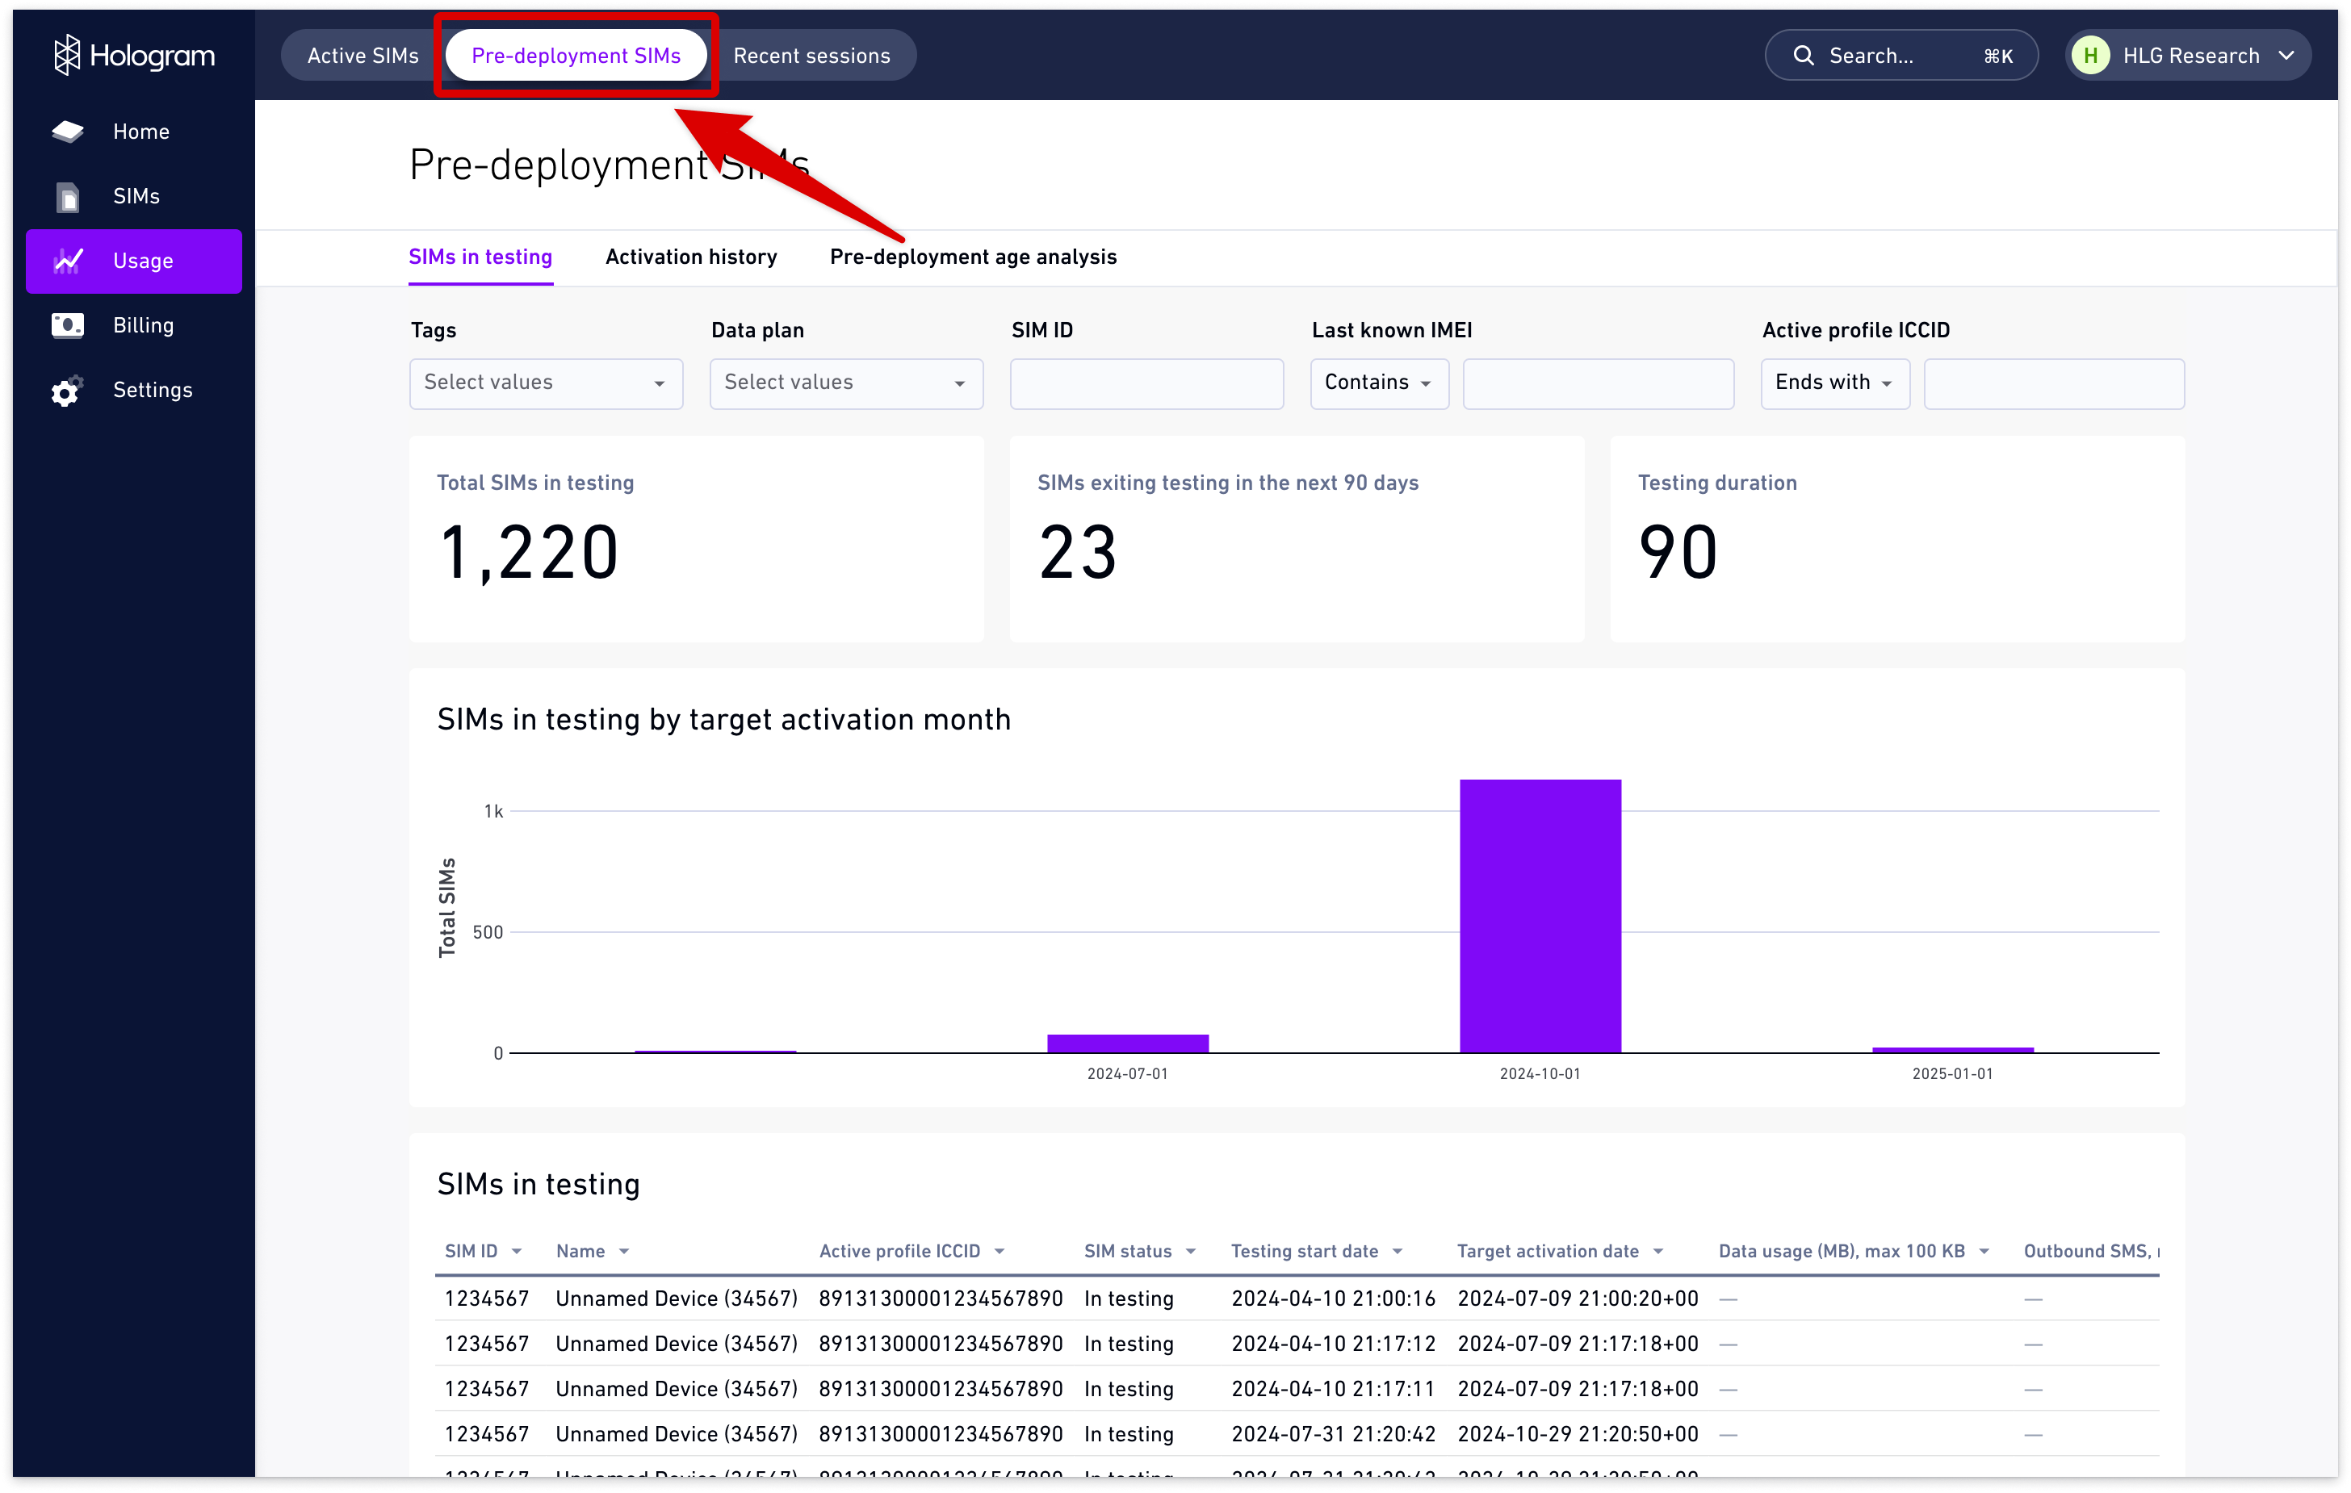The image size is (2351, 1493).
Task: Change the IMEI Contains match option
Action: (1377, 383)
